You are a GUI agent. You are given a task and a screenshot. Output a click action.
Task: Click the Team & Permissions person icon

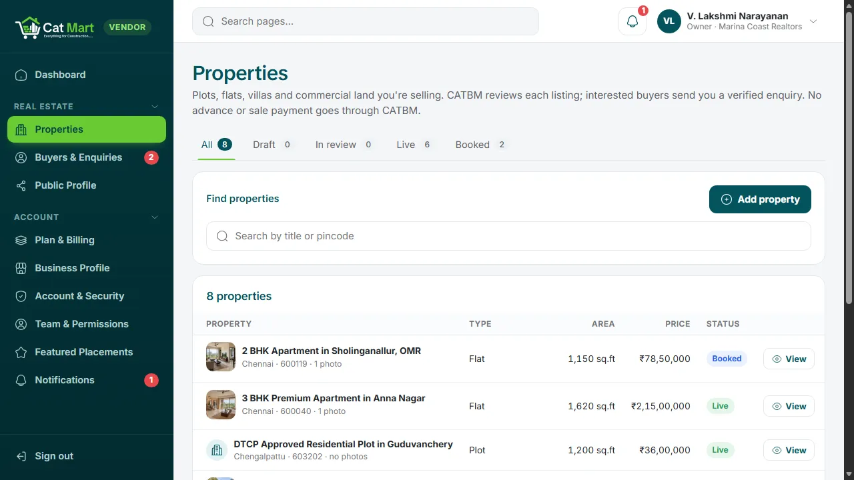click(21, 324)
